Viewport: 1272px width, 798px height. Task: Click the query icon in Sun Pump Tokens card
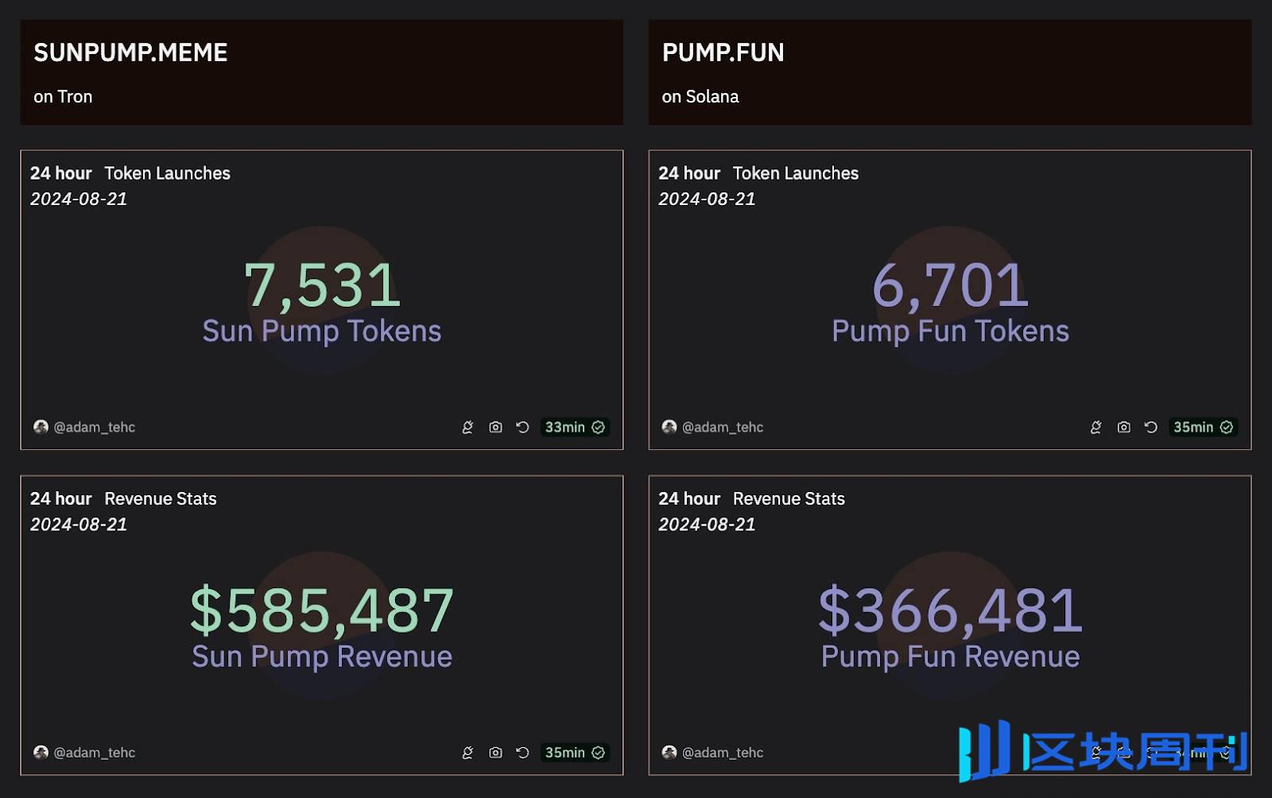pos(467,427)
